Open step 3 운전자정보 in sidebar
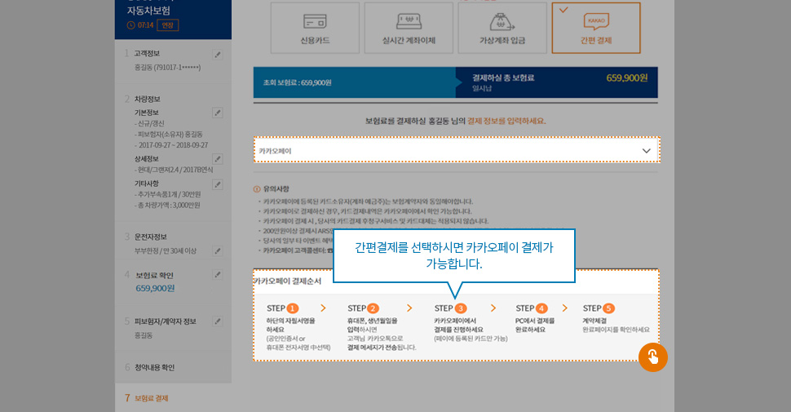The width and height of the screenshot is (791, 412). pyautogui.click(x=150, y=237)
